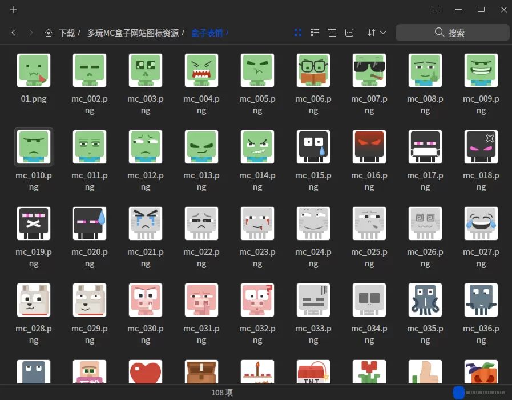512x400 pixels.
Task: Select the mc_016.png red-eyed enderman thumbnail
Action: coord(369,147)
